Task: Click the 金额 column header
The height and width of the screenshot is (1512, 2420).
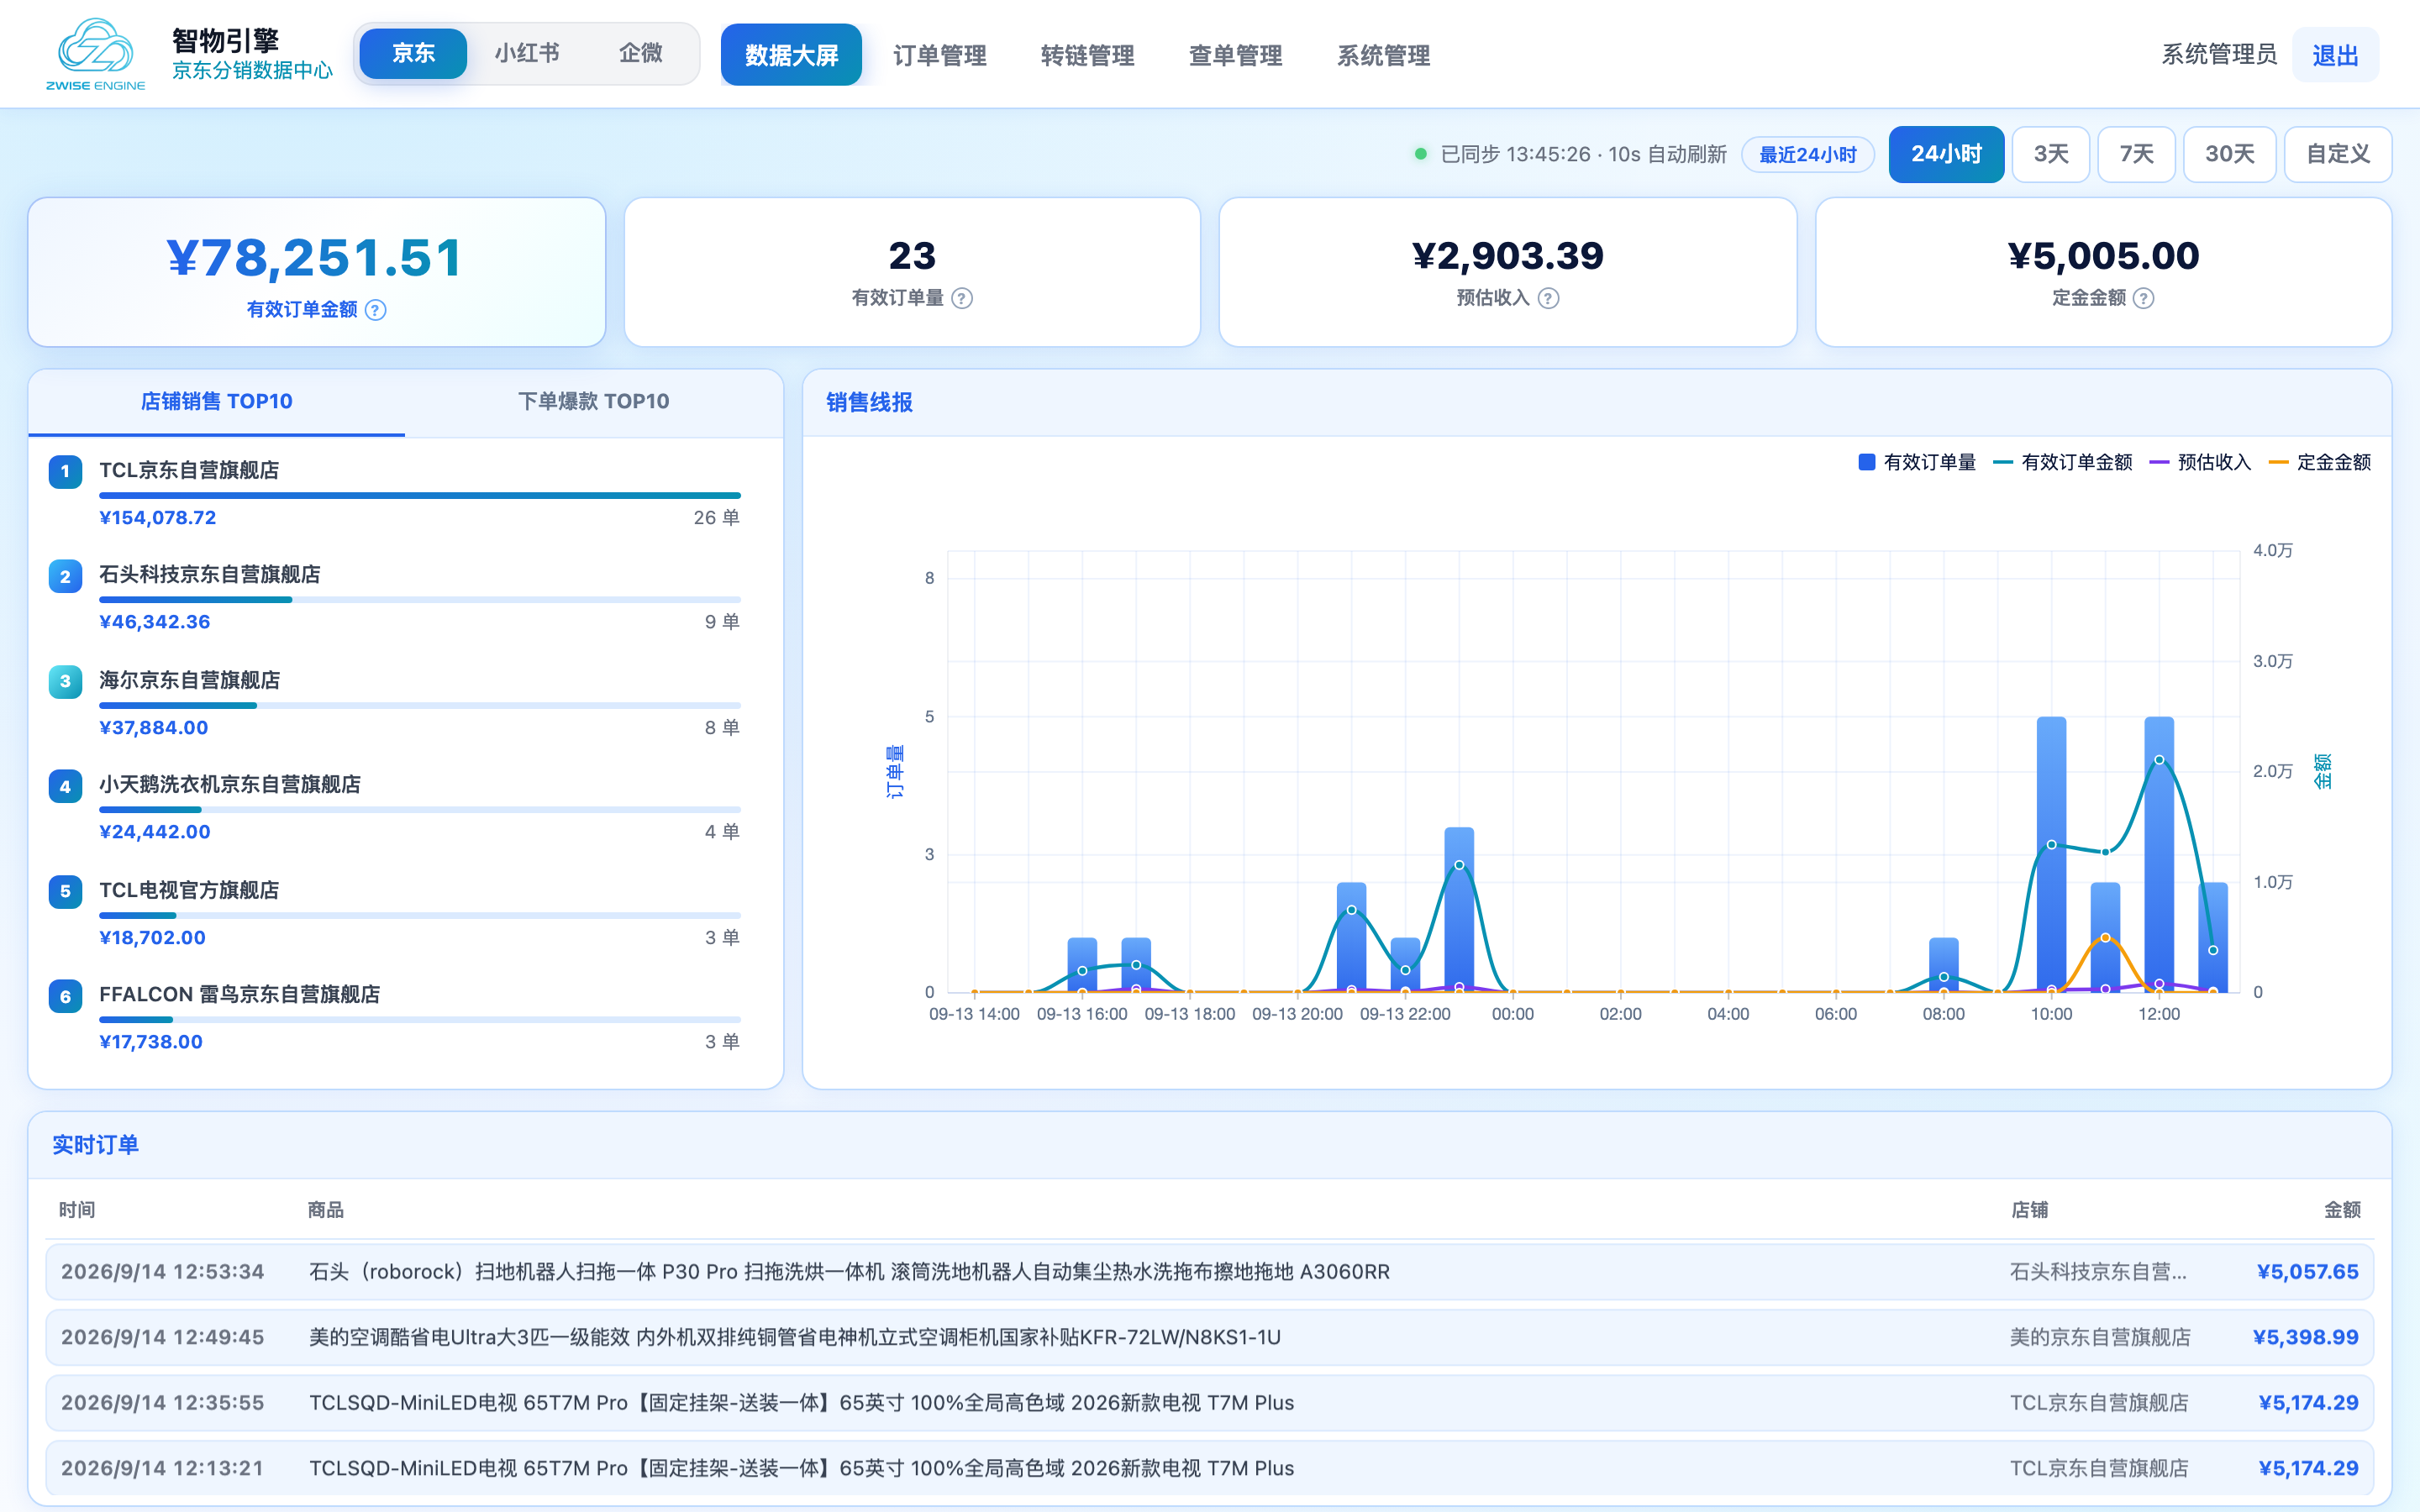Action: (x=2342, y=1210)
